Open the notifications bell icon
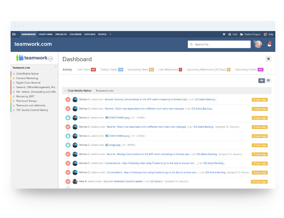Viewport: 284px width, 218px height. click(x=269, y=44)
